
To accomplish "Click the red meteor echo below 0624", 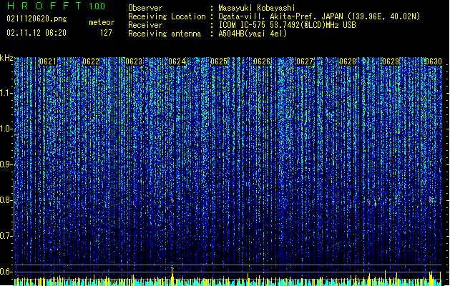I will tap(172, 201).
